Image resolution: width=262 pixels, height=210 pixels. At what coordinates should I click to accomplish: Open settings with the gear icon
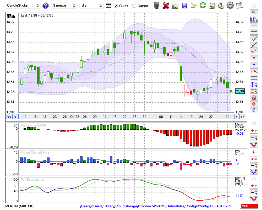coord(230,5)
